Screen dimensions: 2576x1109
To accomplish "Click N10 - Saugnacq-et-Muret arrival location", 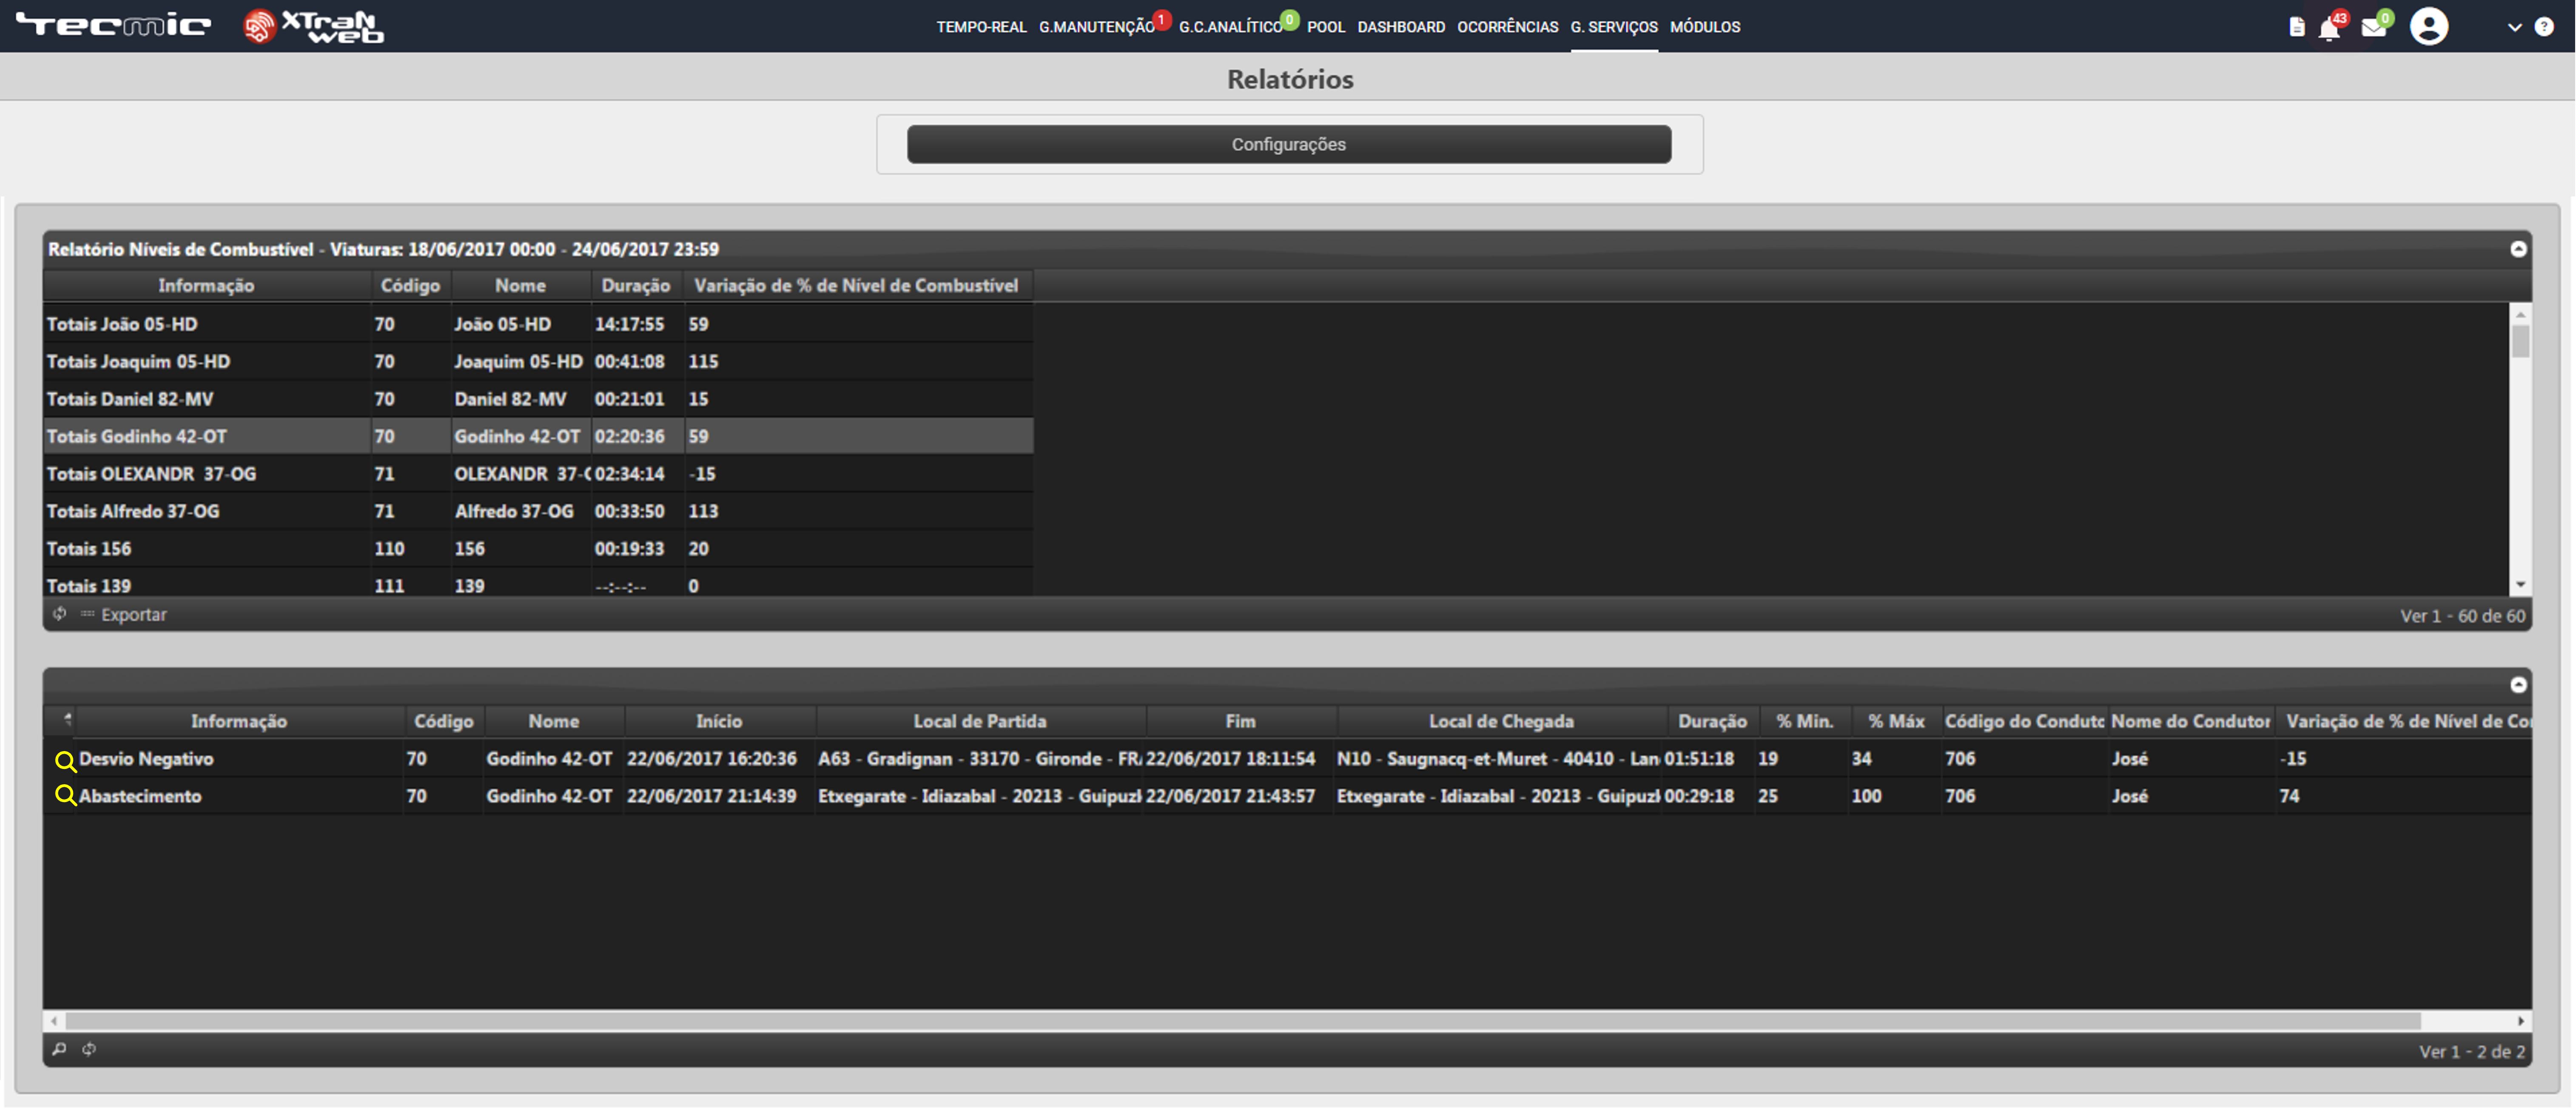I will (x=1498, y=759).
